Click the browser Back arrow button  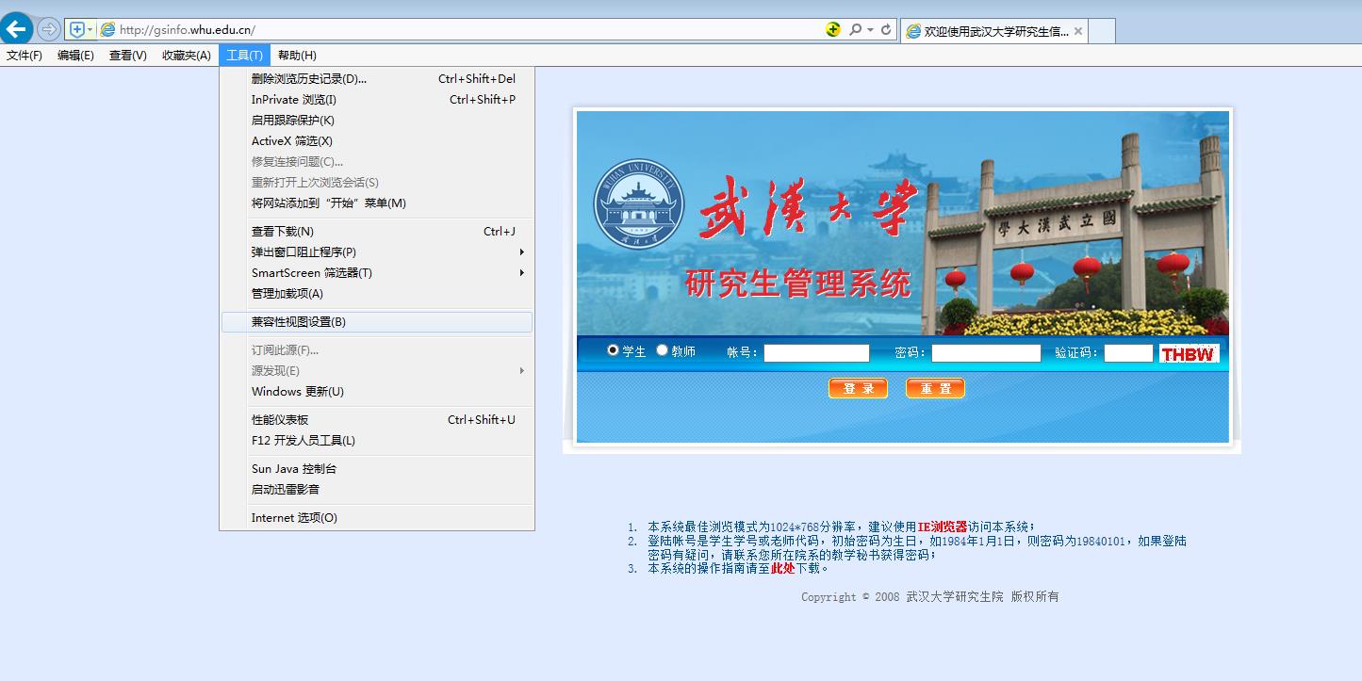click(x=17, y=29)
